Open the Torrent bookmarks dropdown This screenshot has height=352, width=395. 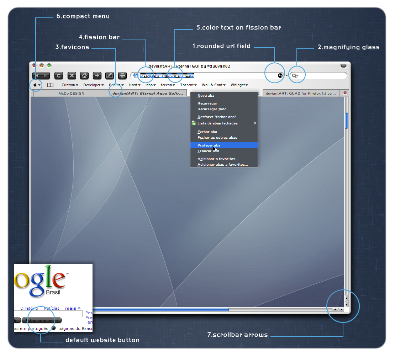[x=188, y=85]
